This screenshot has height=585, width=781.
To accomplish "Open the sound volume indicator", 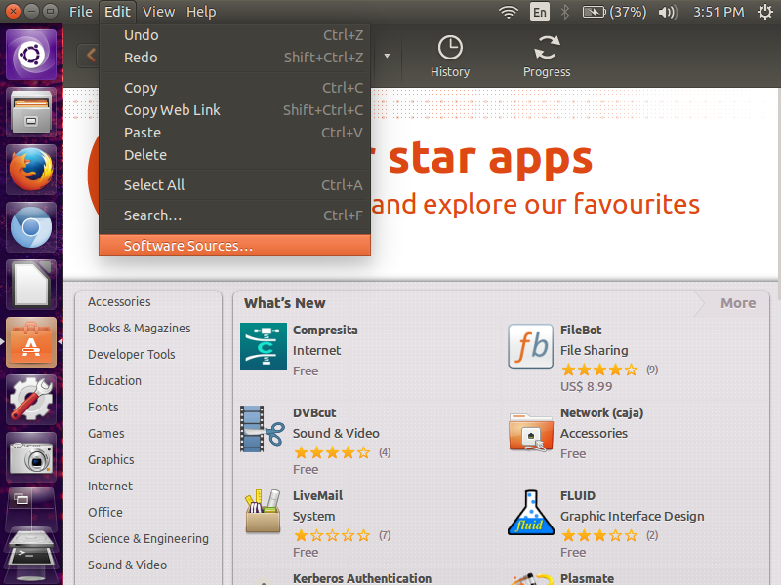I will (x=668, y=12).
